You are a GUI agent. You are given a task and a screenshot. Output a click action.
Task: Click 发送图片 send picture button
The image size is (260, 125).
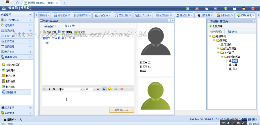[x=65, y=32]
